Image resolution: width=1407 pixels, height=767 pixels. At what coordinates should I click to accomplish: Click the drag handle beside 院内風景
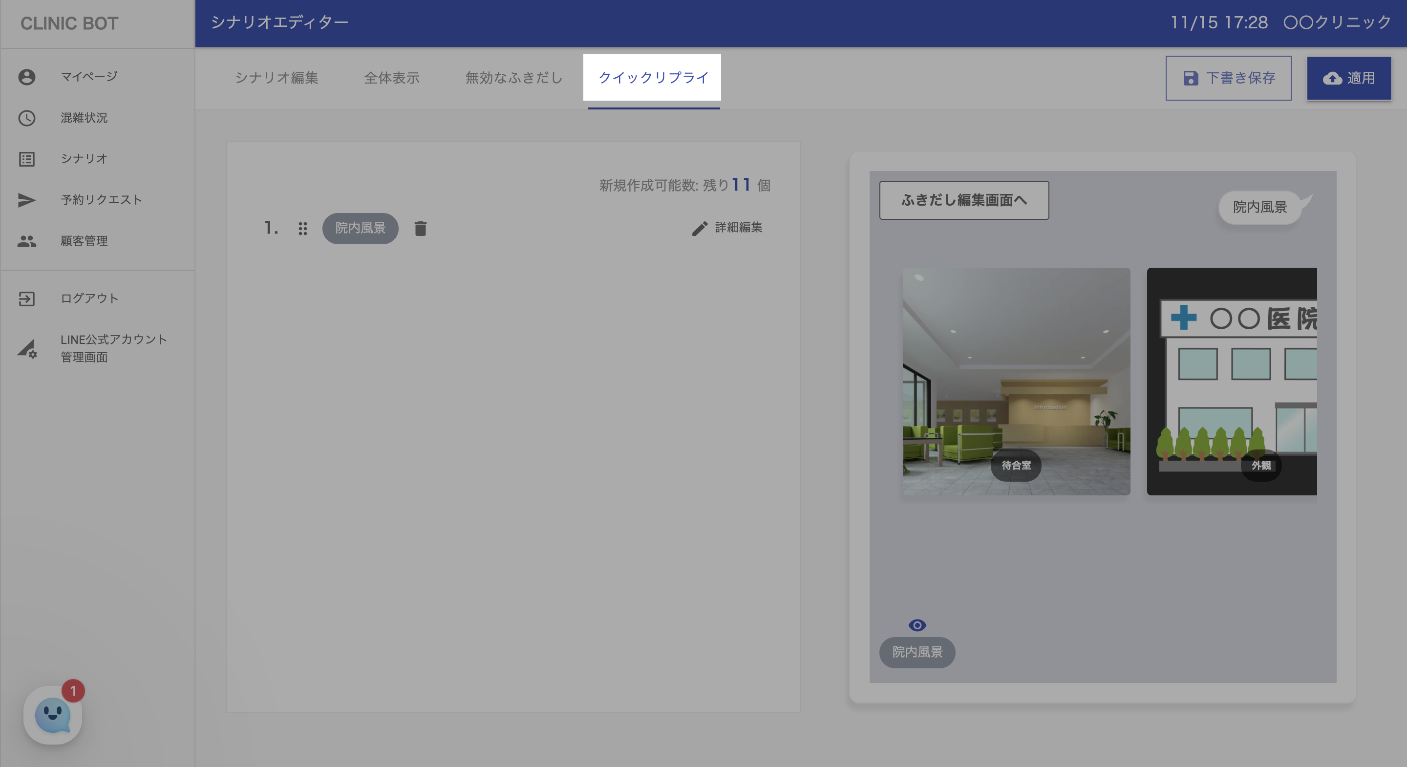click(x=302, y=228)
